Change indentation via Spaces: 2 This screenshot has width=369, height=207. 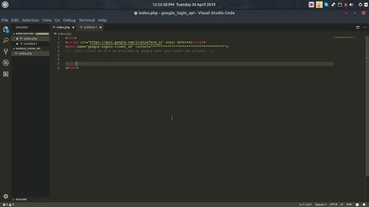[x=321, y=205]
